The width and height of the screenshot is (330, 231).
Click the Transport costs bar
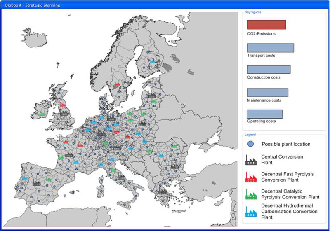(271, 48)
